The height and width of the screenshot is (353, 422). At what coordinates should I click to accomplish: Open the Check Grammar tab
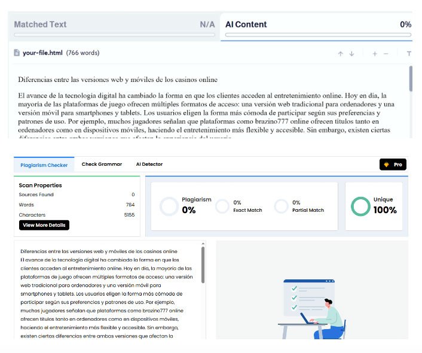click(x=102, y=165)
